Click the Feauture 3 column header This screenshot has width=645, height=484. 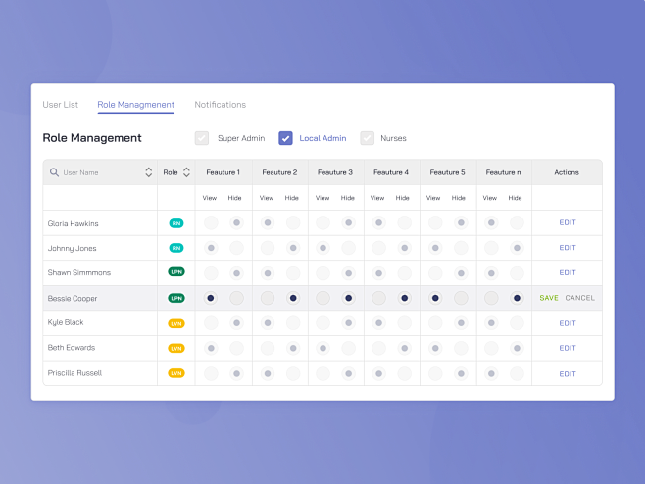pos(335,172)
